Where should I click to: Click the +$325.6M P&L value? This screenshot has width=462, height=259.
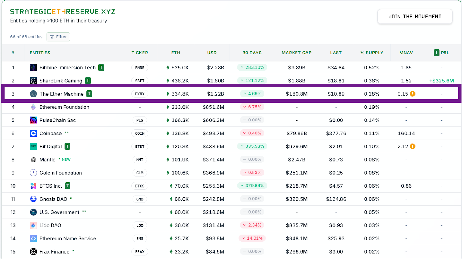[x=441, y=81]
